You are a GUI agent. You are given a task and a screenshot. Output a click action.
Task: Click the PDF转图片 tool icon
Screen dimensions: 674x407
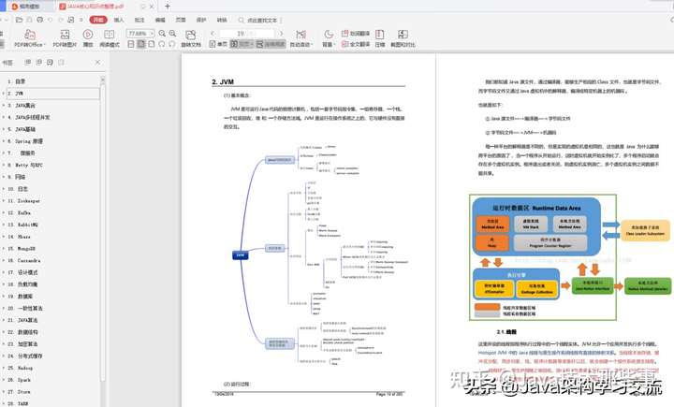(65, 35)
